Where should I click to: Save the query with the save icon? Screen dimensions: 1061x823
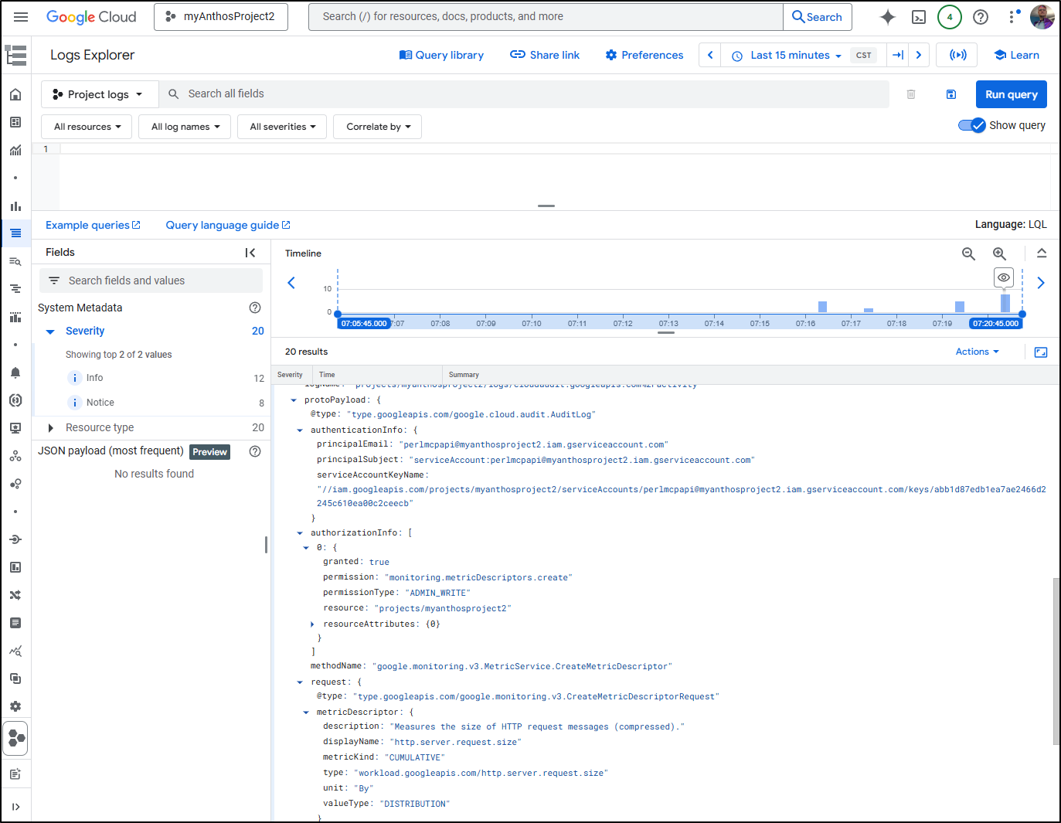pos(951,94)
